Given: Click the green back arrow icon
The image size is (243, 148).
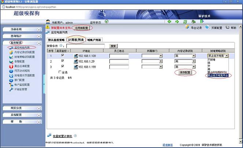Looking at the screenshot, I should click(x=169, y=22).
